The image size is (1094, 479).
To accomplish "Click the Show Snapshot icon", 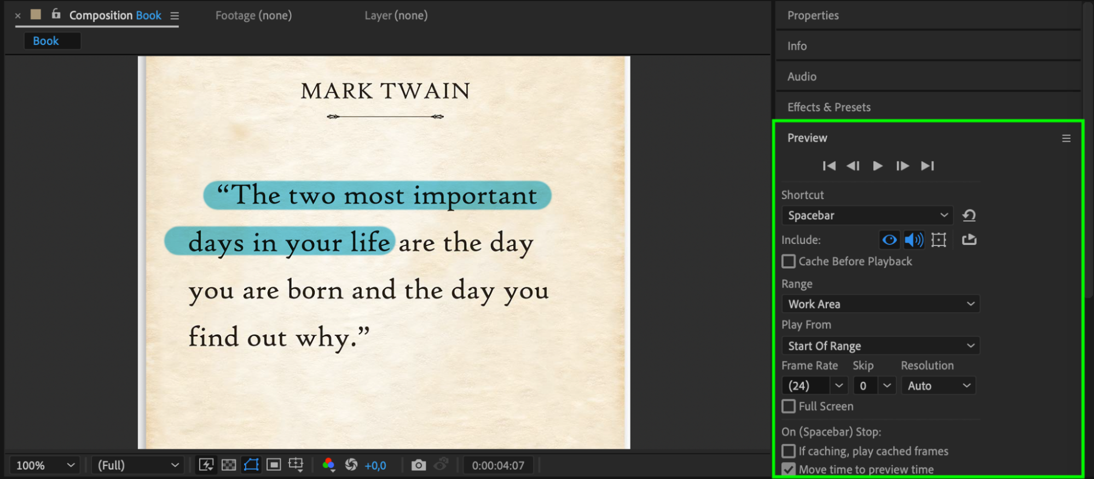I will point(441,465).
